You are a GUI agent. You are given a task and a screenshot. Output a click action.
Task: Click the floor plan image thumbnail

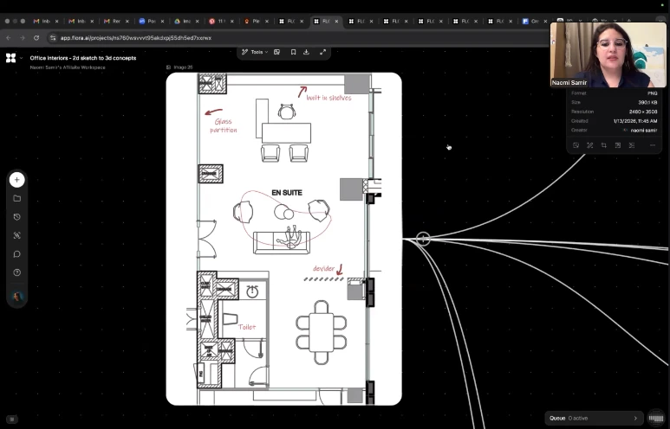click(x=283, y=239)
